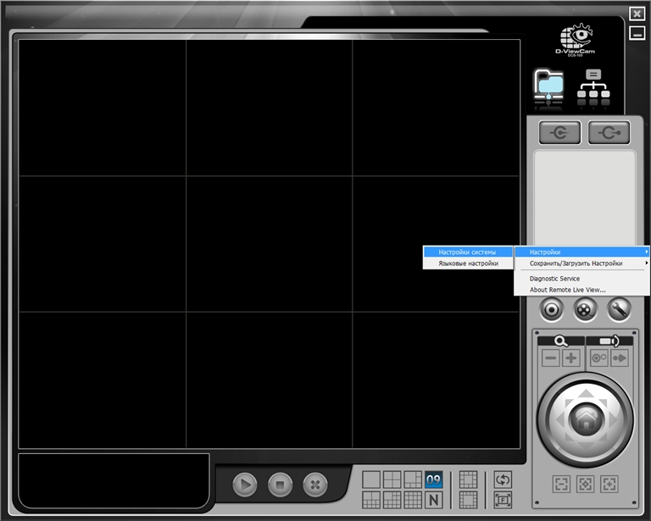Toggle the 09 nine-camera layout
Screen dimensions: 651x521
[434, 479]
